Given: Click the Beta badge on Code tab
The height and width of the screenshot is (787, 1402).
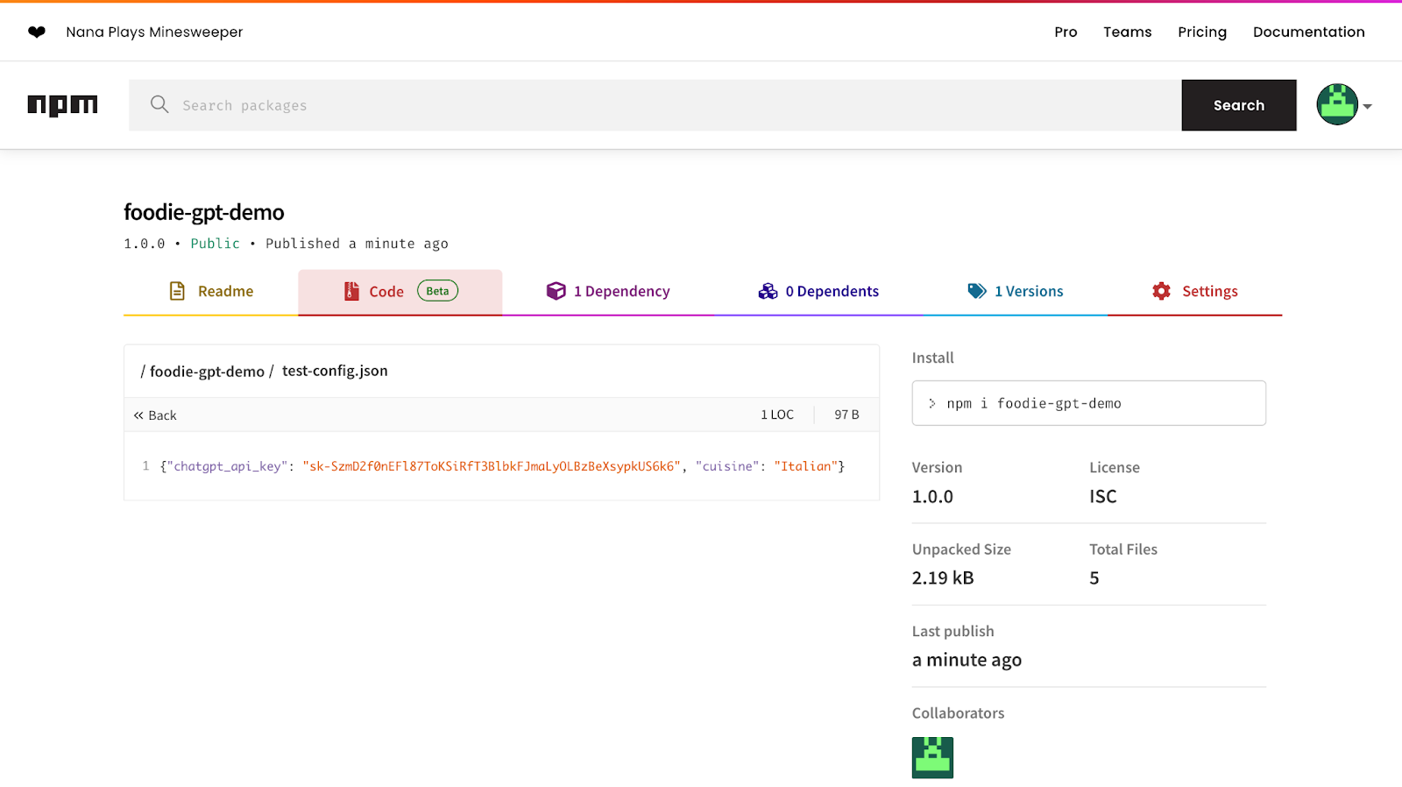Looking at the screenshot, I should tap(437, 291).
